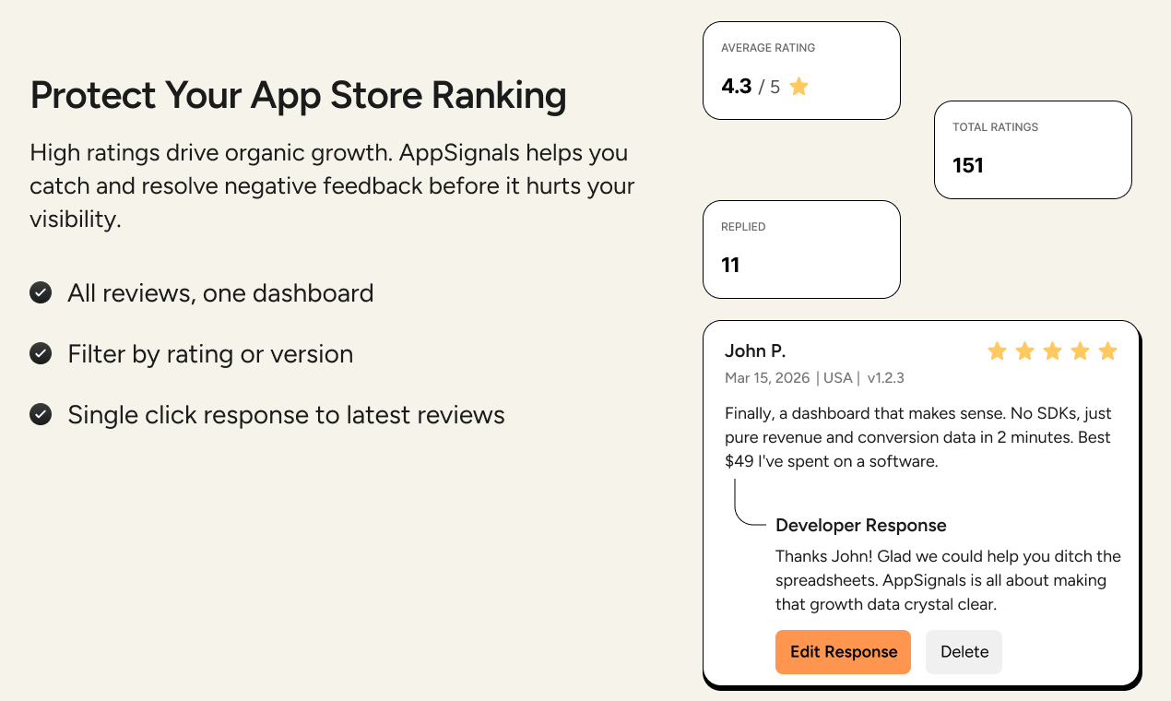Image resolution: width=1171 pixels, height=701 pixels.
Task: Click the paragraph High ratings drive organic growth
Action: coord(332,186)
